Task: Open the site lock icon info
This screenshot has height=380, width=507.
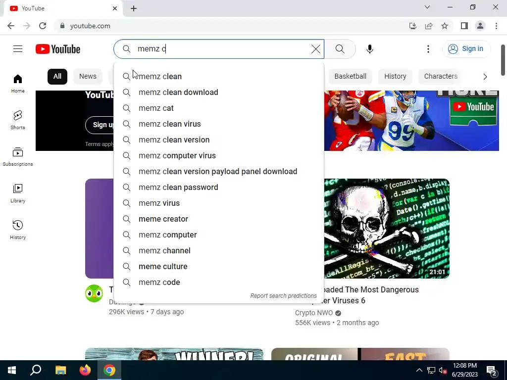Action: click(62, 26)
